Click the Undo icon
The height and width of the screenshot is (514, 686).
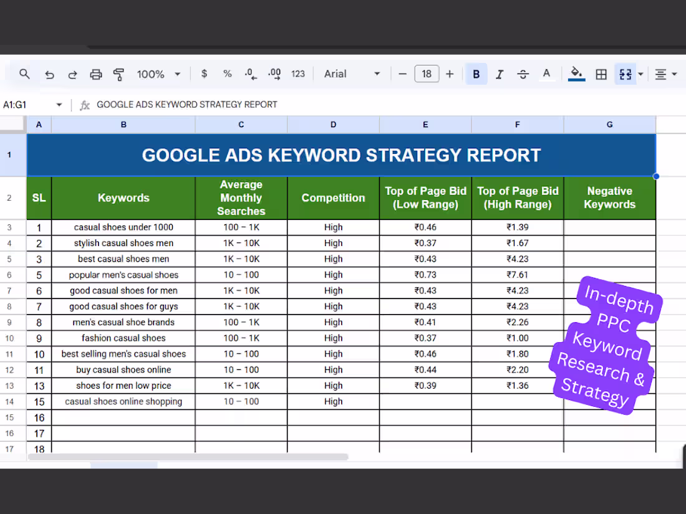[x=50, y=74]
